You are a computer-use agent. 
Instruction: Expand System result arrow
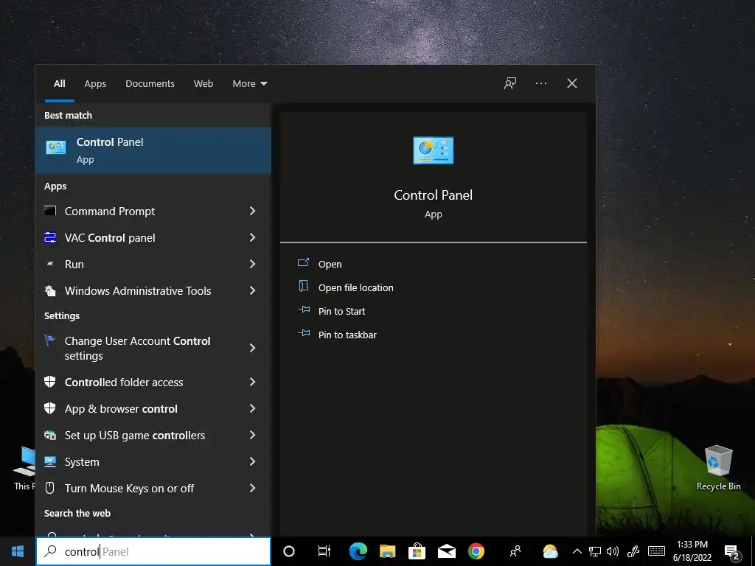point(252,461)
